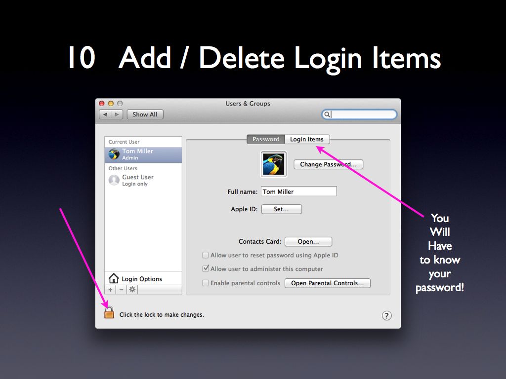Click the minus button to remove a user
506x379 pixels.
(x=122, y=290)
